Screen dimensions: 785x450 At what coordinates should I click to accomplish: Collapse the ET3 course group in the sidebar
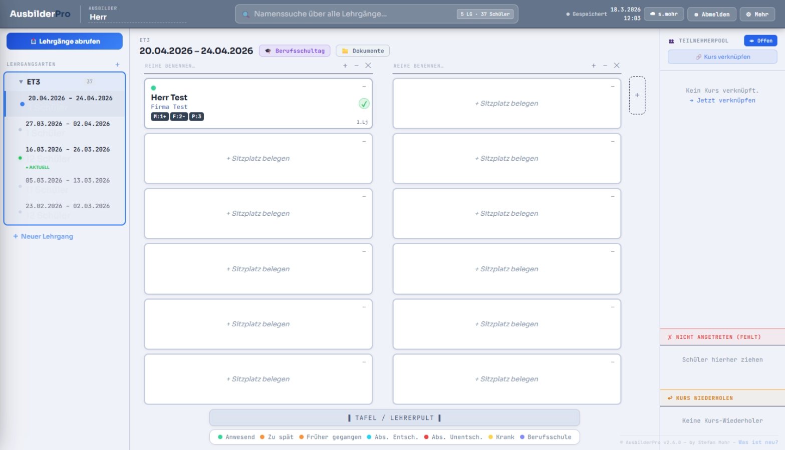[x=21, y=81]
